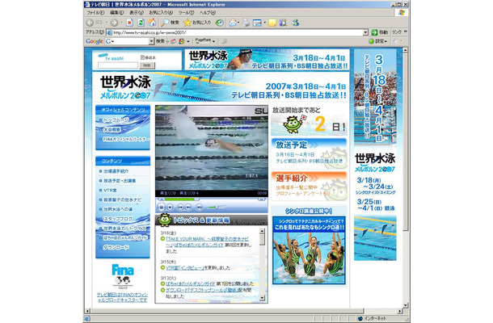
Task: Click the green mascot icon beside トピックス header
Action: click(164, 220)
